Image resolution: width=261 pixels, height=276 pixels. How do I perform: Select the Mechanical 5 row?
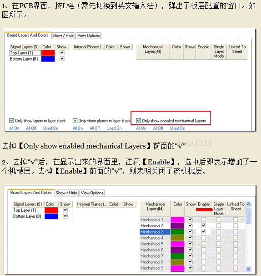coord(155,244)
